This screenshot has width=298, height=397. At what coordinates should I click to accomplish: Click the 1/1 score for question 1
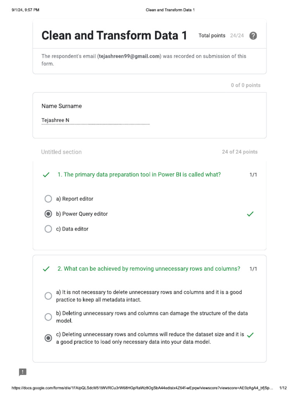click(253, 175)
